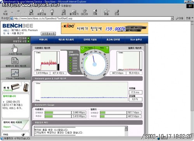This screenshot has height=141, width=194.
Task: Click the 17.5 ms delay value
Action: coord(135,92)
